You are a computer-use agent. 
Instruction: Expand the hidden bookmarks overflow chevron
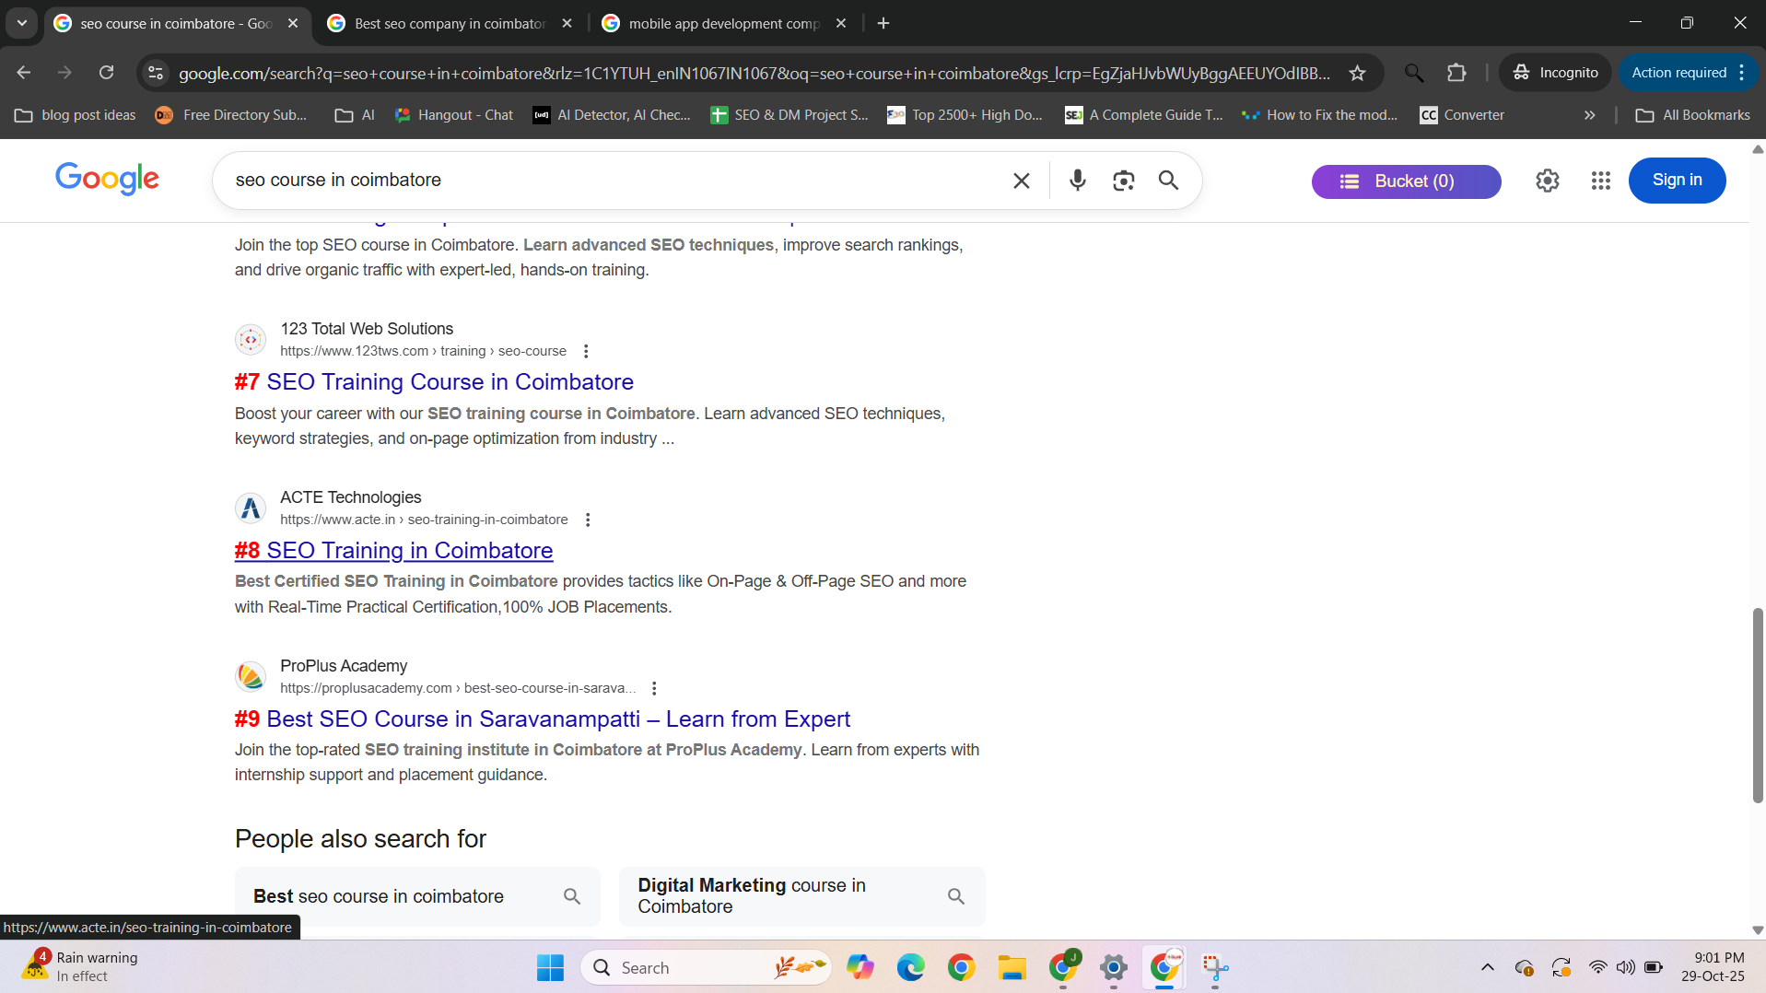point(1589,115)
